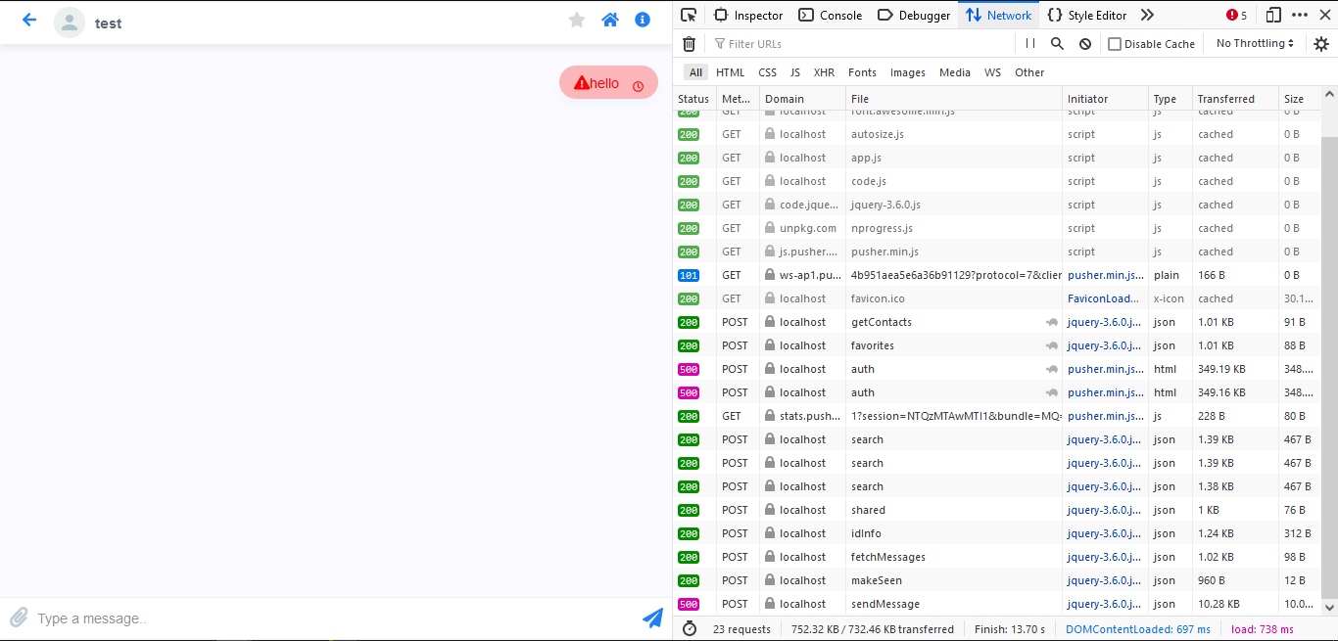Switch to the Inspector tab
This screenshot has height=641, width=1338.
[748, 15]
